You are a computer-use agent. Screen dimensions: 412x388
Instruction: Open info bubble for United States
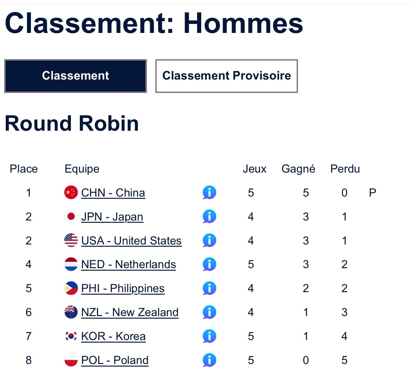pyautogui.click(x=209, y=241)
